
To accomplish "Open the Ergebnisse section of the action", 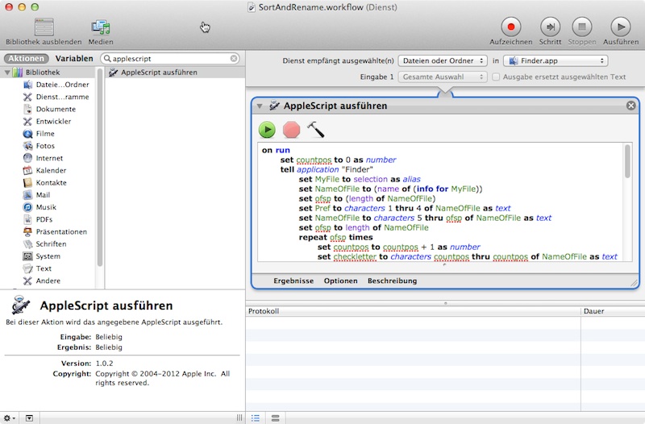I will (x=292, y=281).
